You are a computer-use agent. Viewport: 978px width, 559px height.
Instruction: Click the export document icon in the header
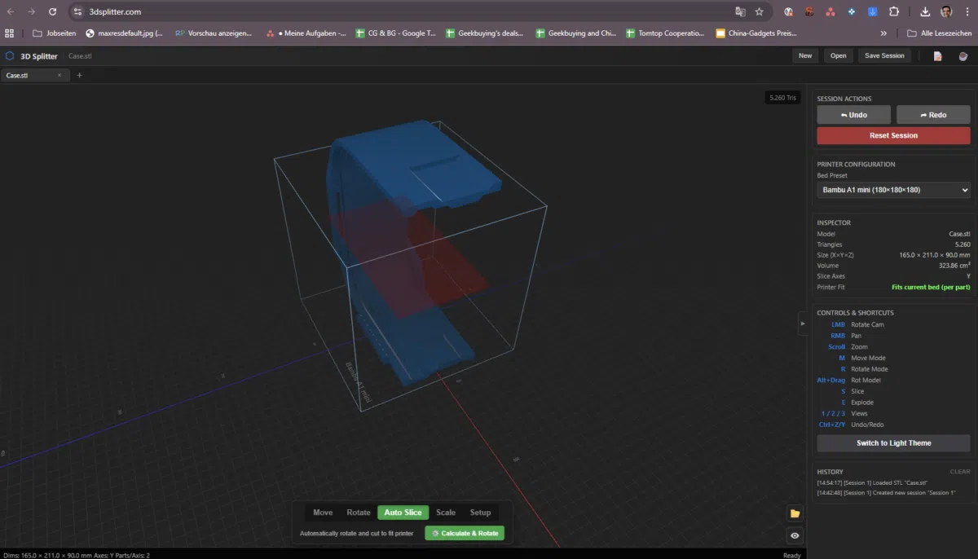(x=938, y=55)
